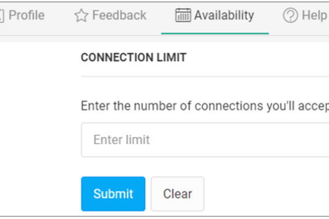Click empty space right of Clear button
The width and height of the screenshot is (329, 219).
point(266,194)
